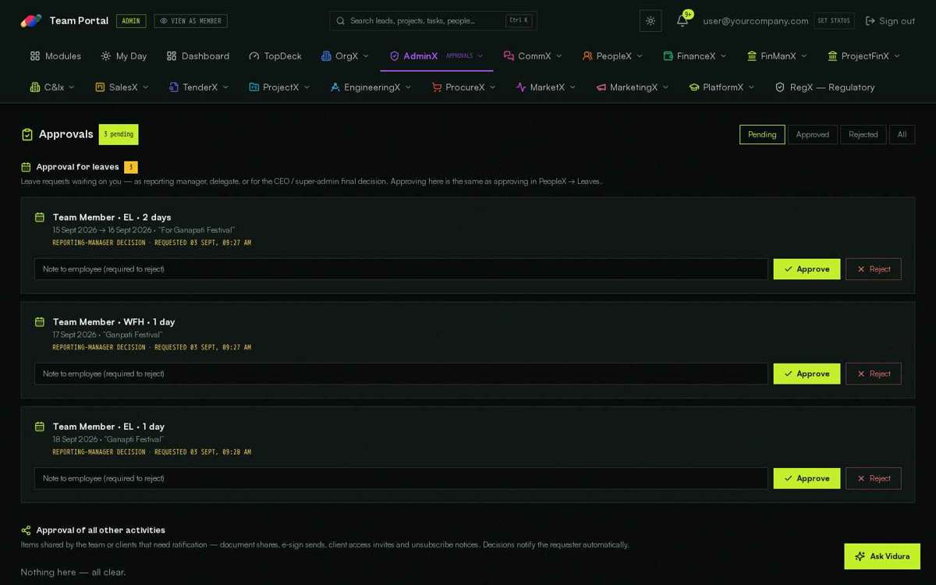The image size is (936, 585).
Task: Open the Modules menu item
Action: (55, 56)
